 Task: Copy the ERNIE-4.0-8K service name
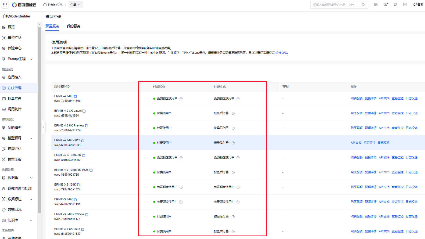pos(75,96)
